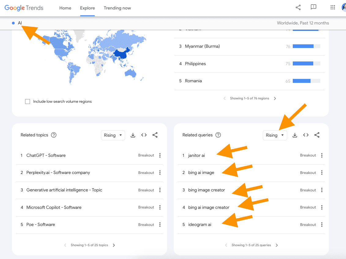Open more options for Microsoft Copilot row
This screenshot has height=259, width=346.
click(x=160, y=207)
